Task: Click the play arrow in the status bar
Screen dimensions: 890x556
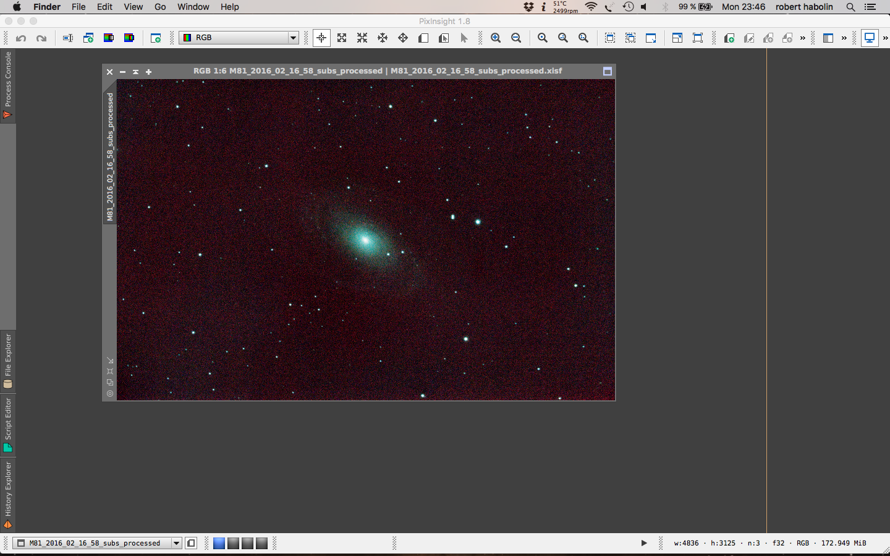Action: 644,543
